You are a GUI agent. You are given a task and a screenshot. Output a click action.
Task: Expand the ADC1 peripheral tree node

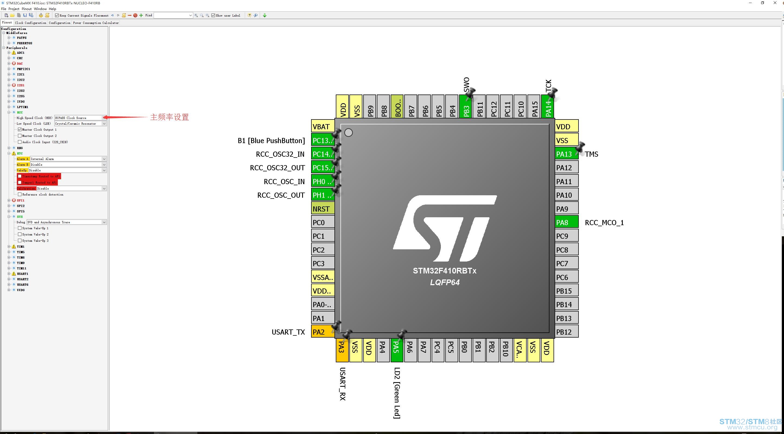[9, 53]
